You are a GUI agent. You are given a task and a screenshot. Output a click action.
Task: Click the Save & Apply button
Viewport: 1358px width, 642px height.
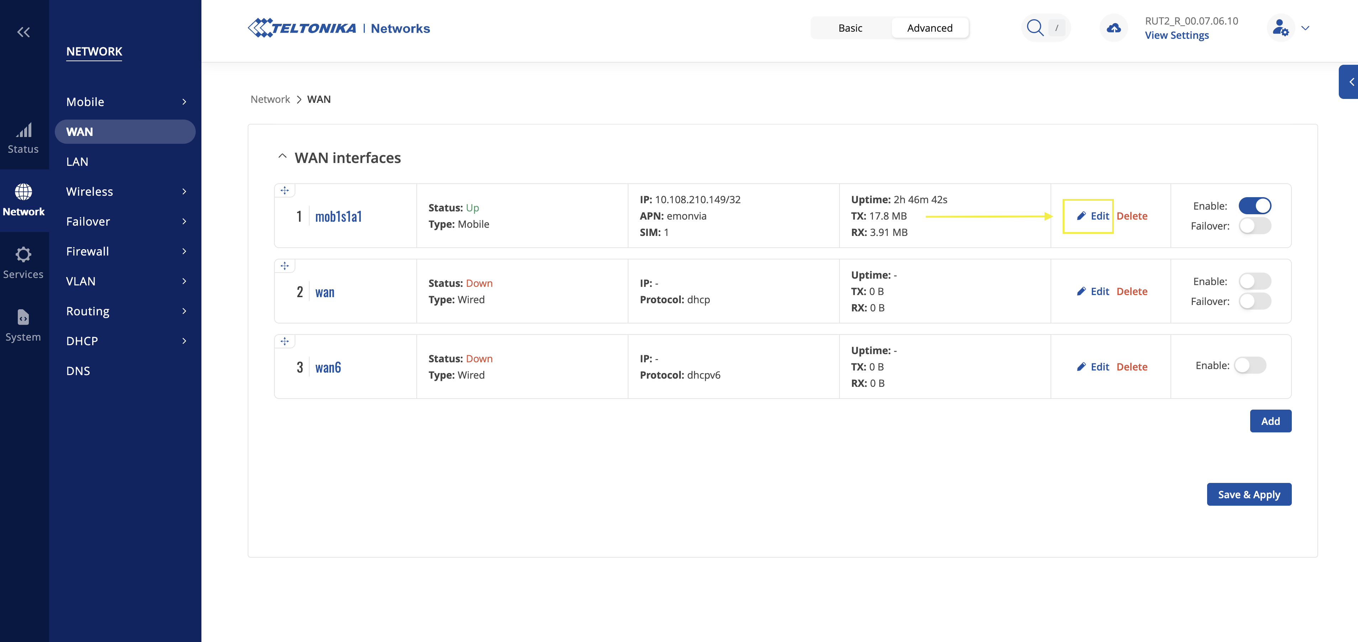1248,494
